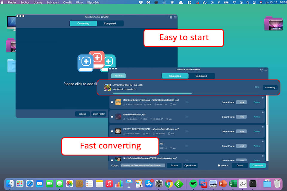Open App Store from the dock
287x191 pixels.
pyautogui.click(x=149, y=184)
